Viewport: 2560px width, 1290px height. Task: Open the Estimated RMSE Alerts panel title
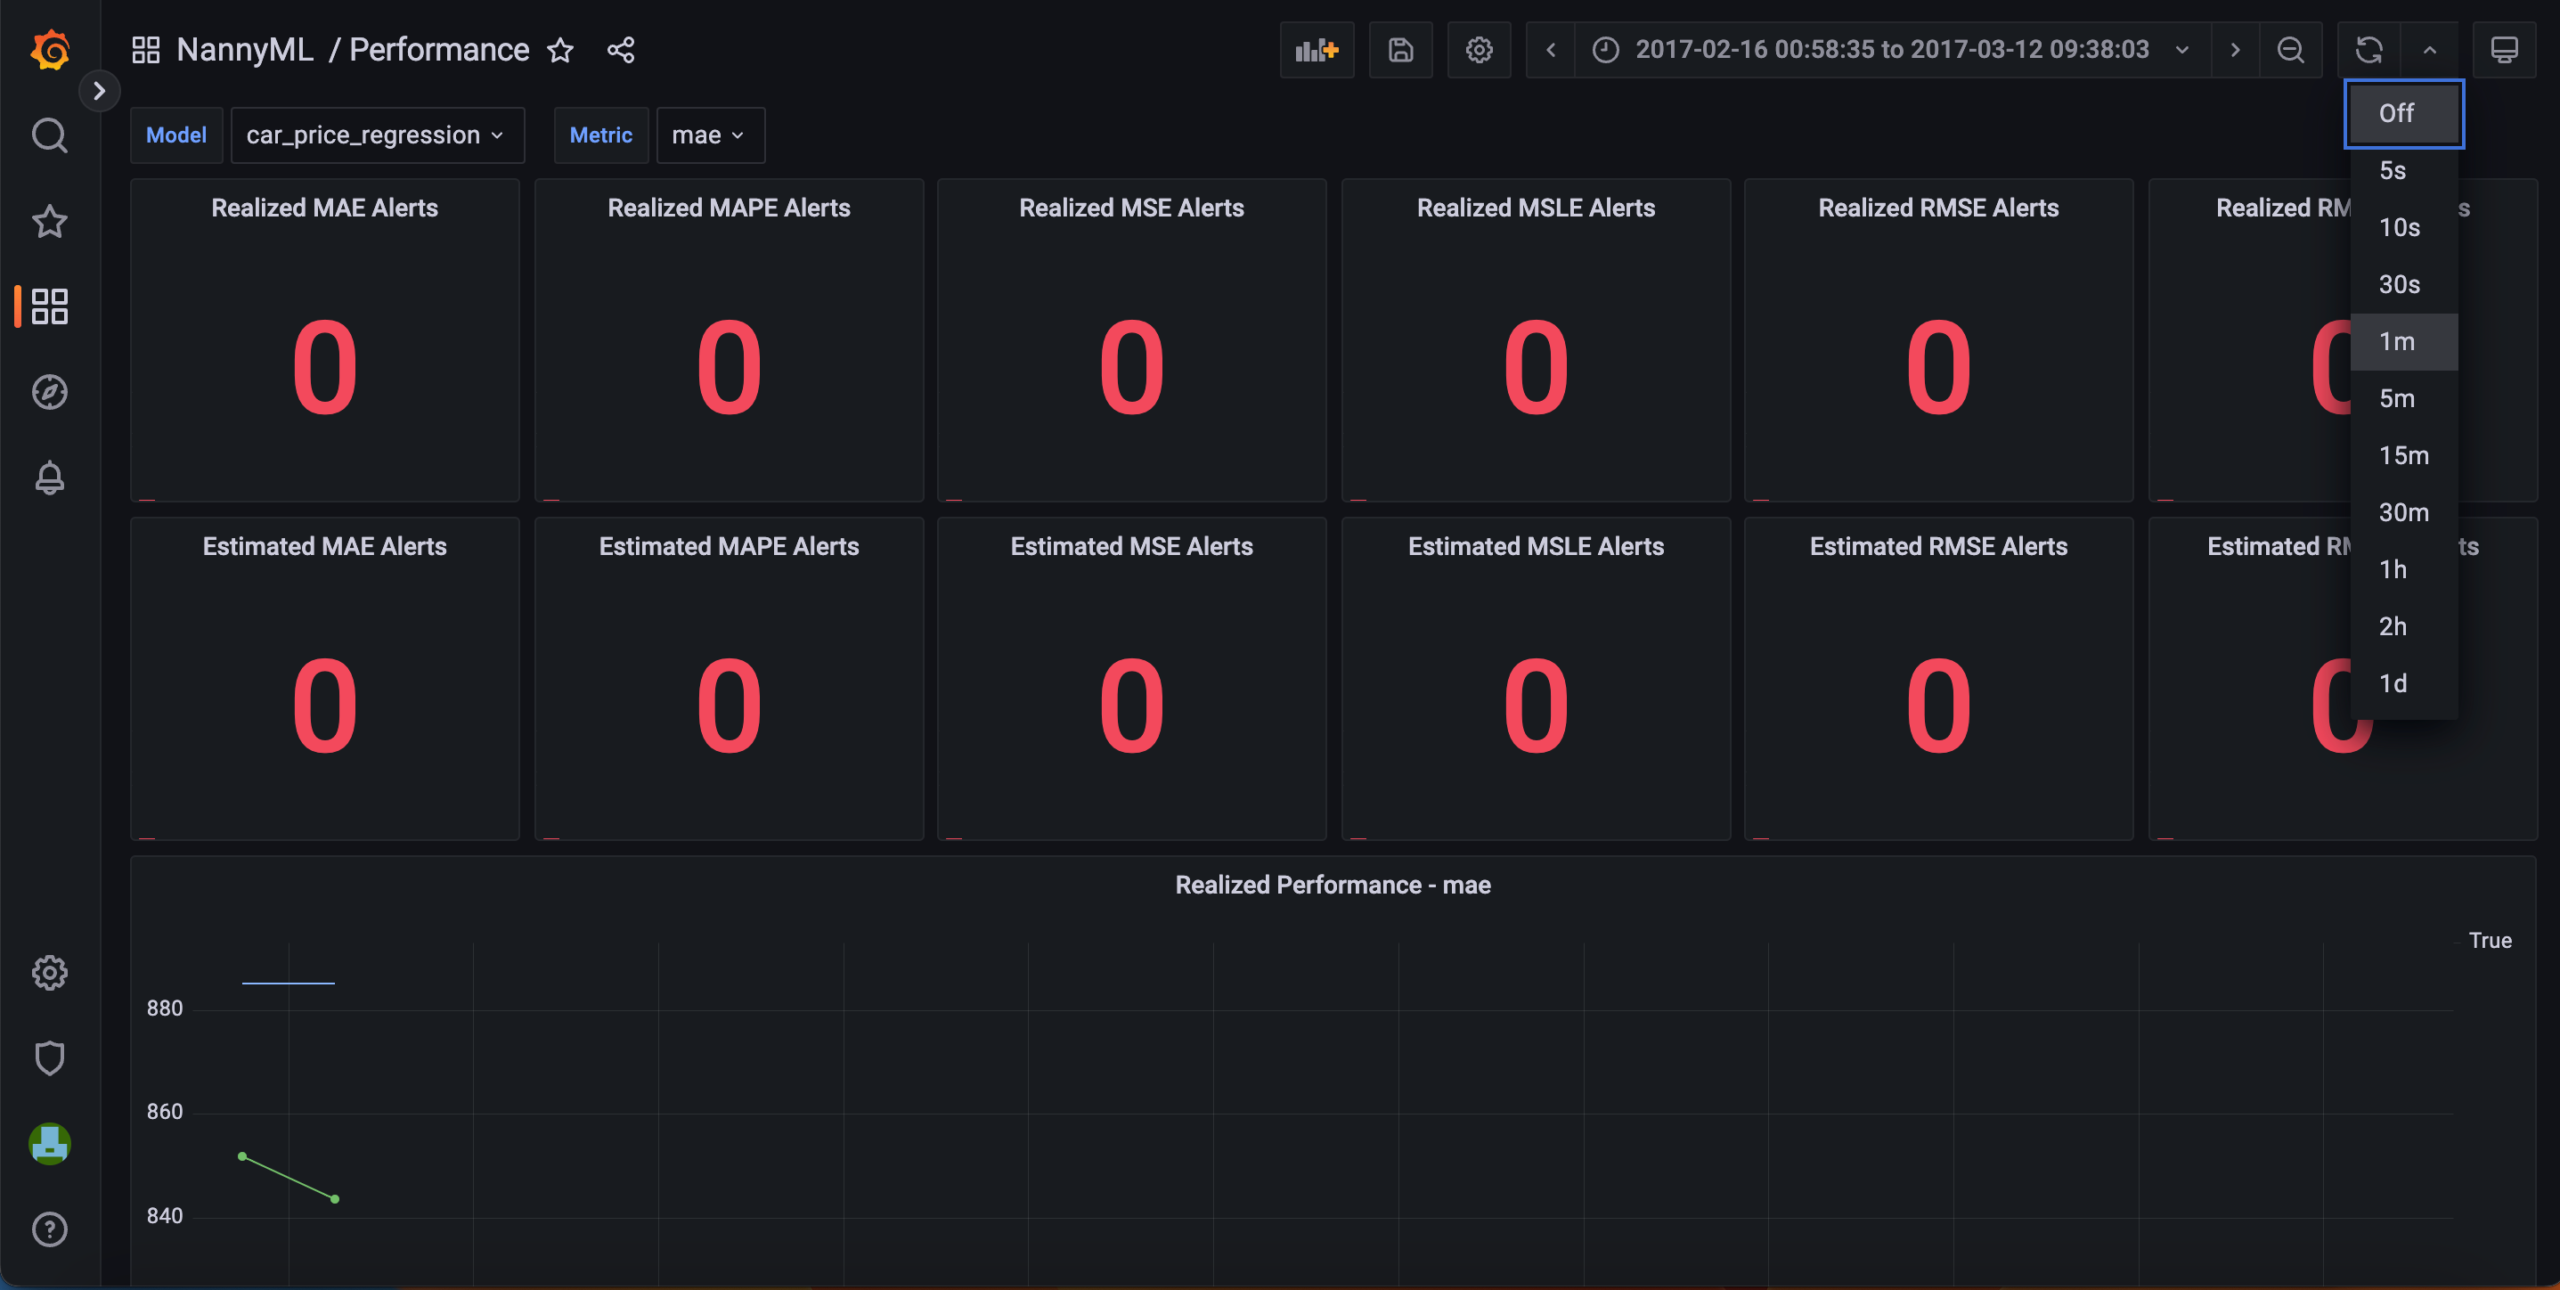click(1938, 547)
